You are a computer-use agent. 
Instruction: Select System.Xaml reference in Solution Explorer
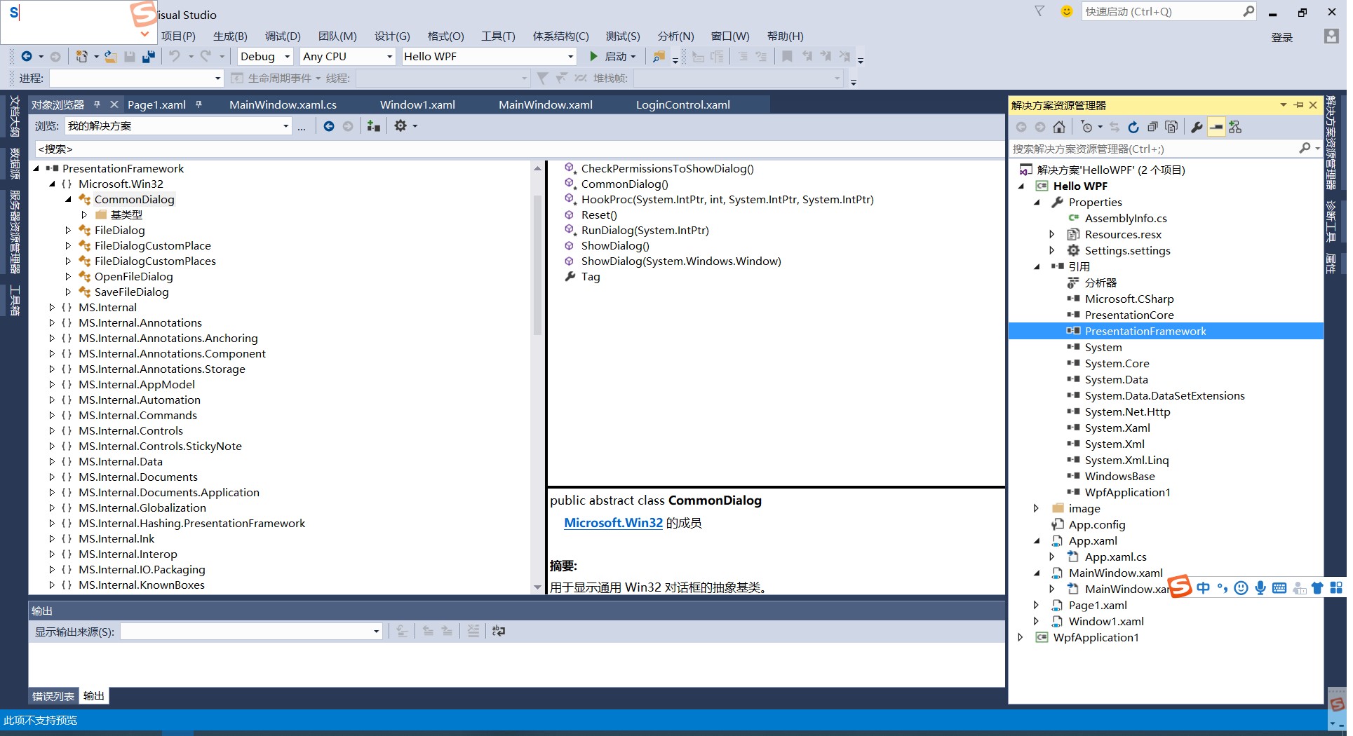1117,428
